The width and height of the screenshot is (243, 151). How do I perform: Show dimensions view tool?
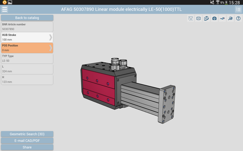[x=191, y=18]
